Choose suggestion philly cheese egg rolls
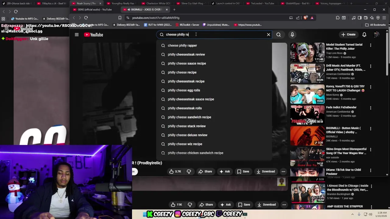Screen dimensions: 390x219 click(214, 90)
